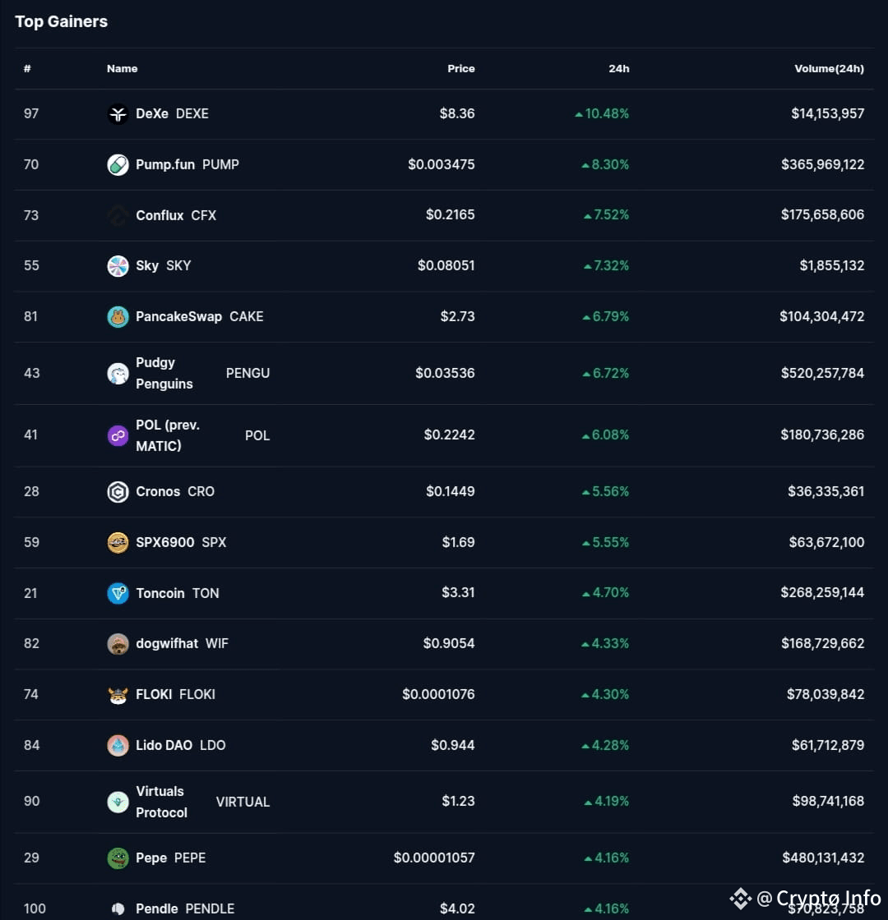The image size is (888, 920).
Task: Sort by the Volume(24h) column header
Action: click(x=830, y=69)
